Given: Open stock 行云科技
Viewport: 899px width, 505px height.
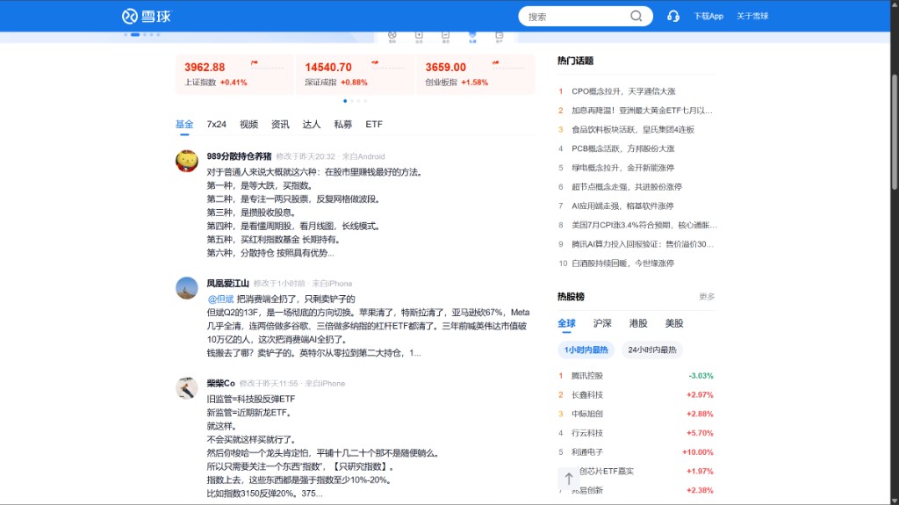Looking at the screenshot, I should (587, 433).
